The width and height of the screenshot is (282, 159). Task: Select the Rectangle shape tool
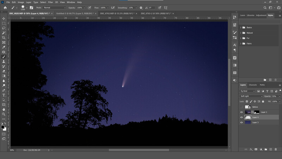4,105
